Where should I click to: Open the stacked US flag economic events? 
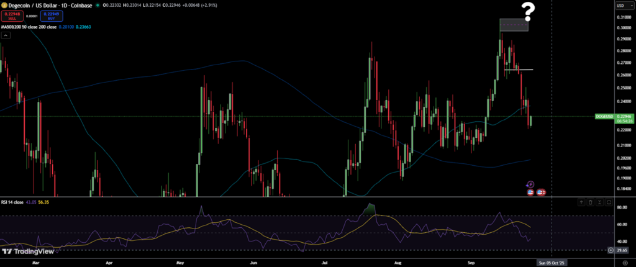coord(541,192)
